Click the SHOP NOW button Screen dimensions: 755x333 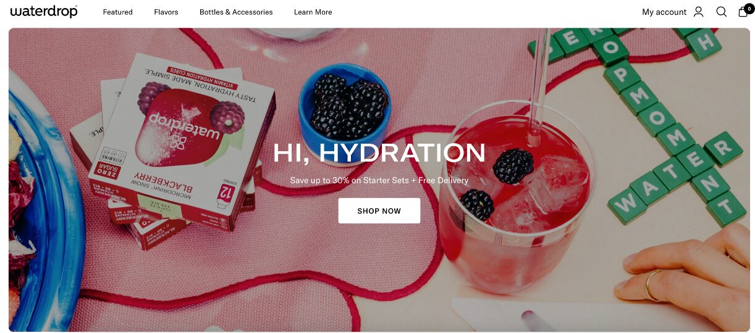pos(379,211)
